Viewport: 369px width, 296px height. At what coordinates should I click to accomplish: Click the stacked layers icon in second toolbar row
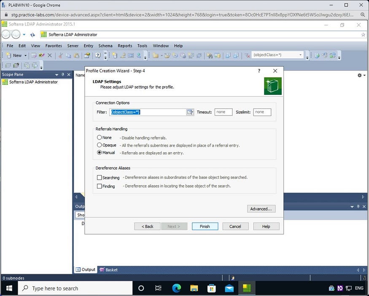pos(8,65)
